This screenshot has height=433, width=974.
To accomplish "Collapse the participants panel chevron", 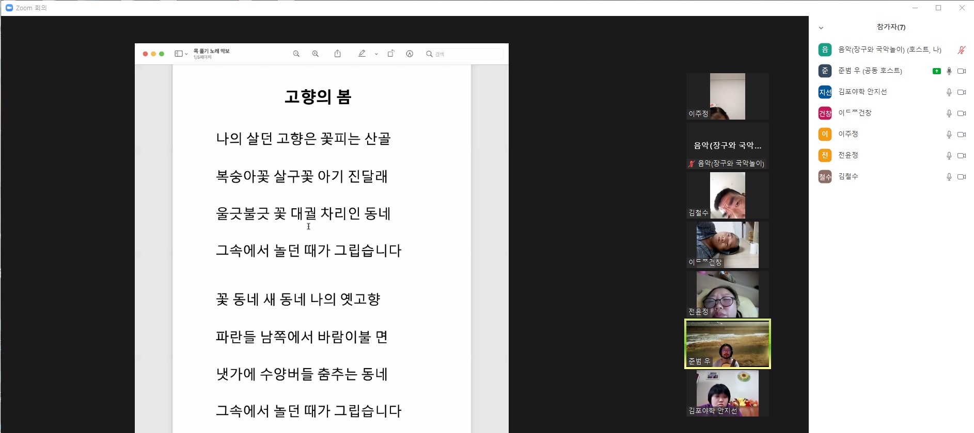I will (x=821, y=28).
